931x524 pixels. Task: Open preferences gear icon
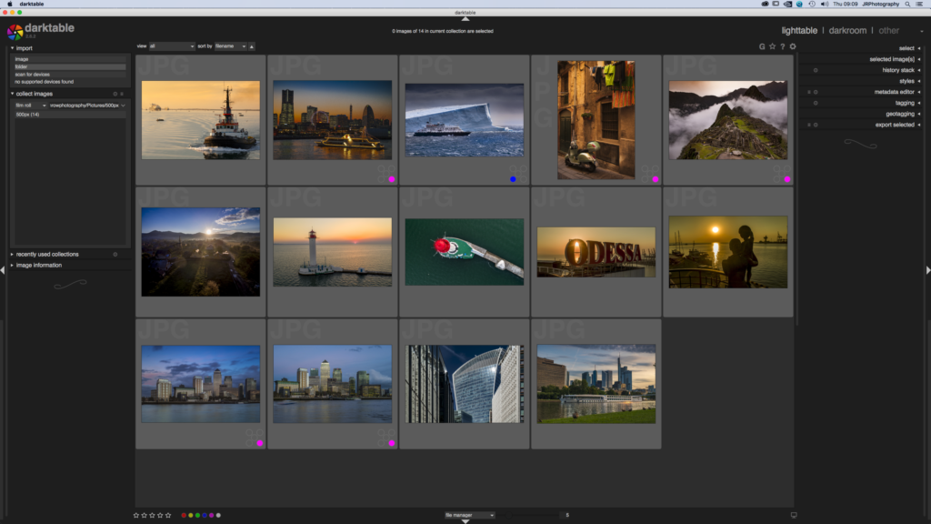(x=793, y=46)
